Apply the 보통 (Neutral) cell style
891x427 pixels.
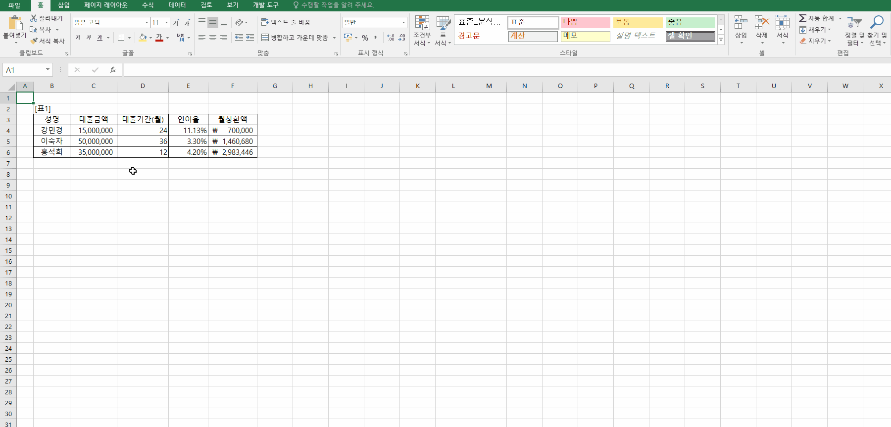tap(638, 22)
